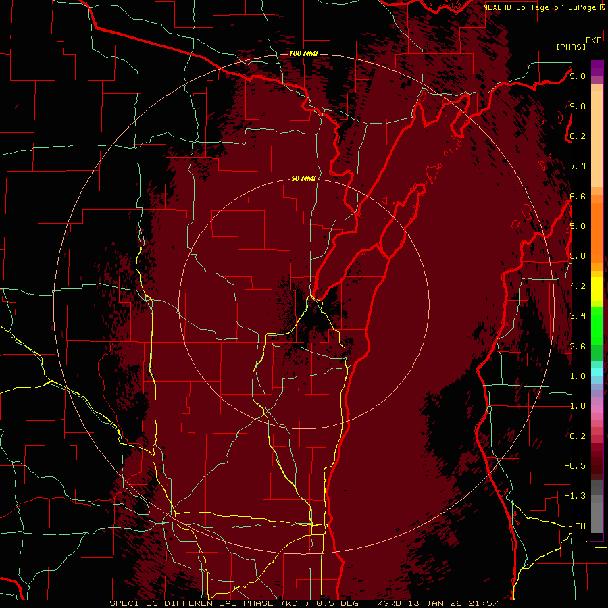Click the -1.3 value on the color scale

[x=575, y=496]
